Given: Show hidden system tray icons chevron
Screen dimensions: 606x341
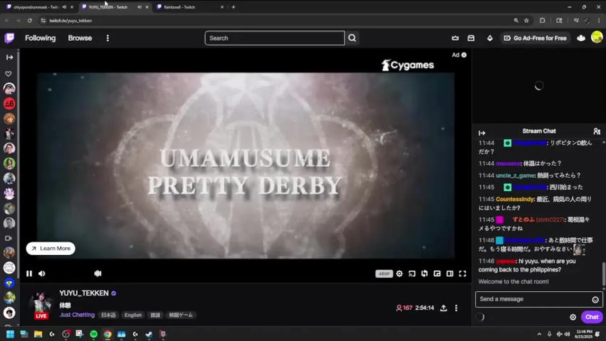Looking at the screenshot, I should [539, 334].
